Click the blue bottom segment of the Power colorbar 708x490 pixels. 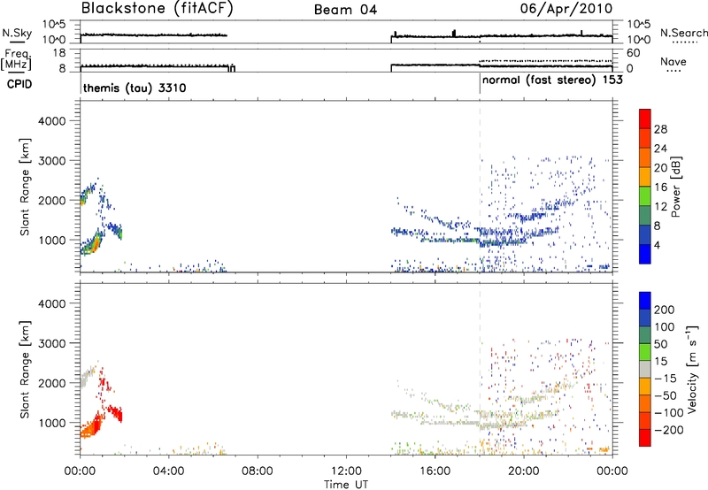pos(645,254)
